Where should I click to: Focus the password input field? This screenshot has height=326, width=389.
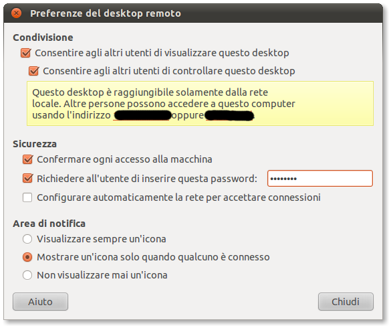click(x=320, y=179)
